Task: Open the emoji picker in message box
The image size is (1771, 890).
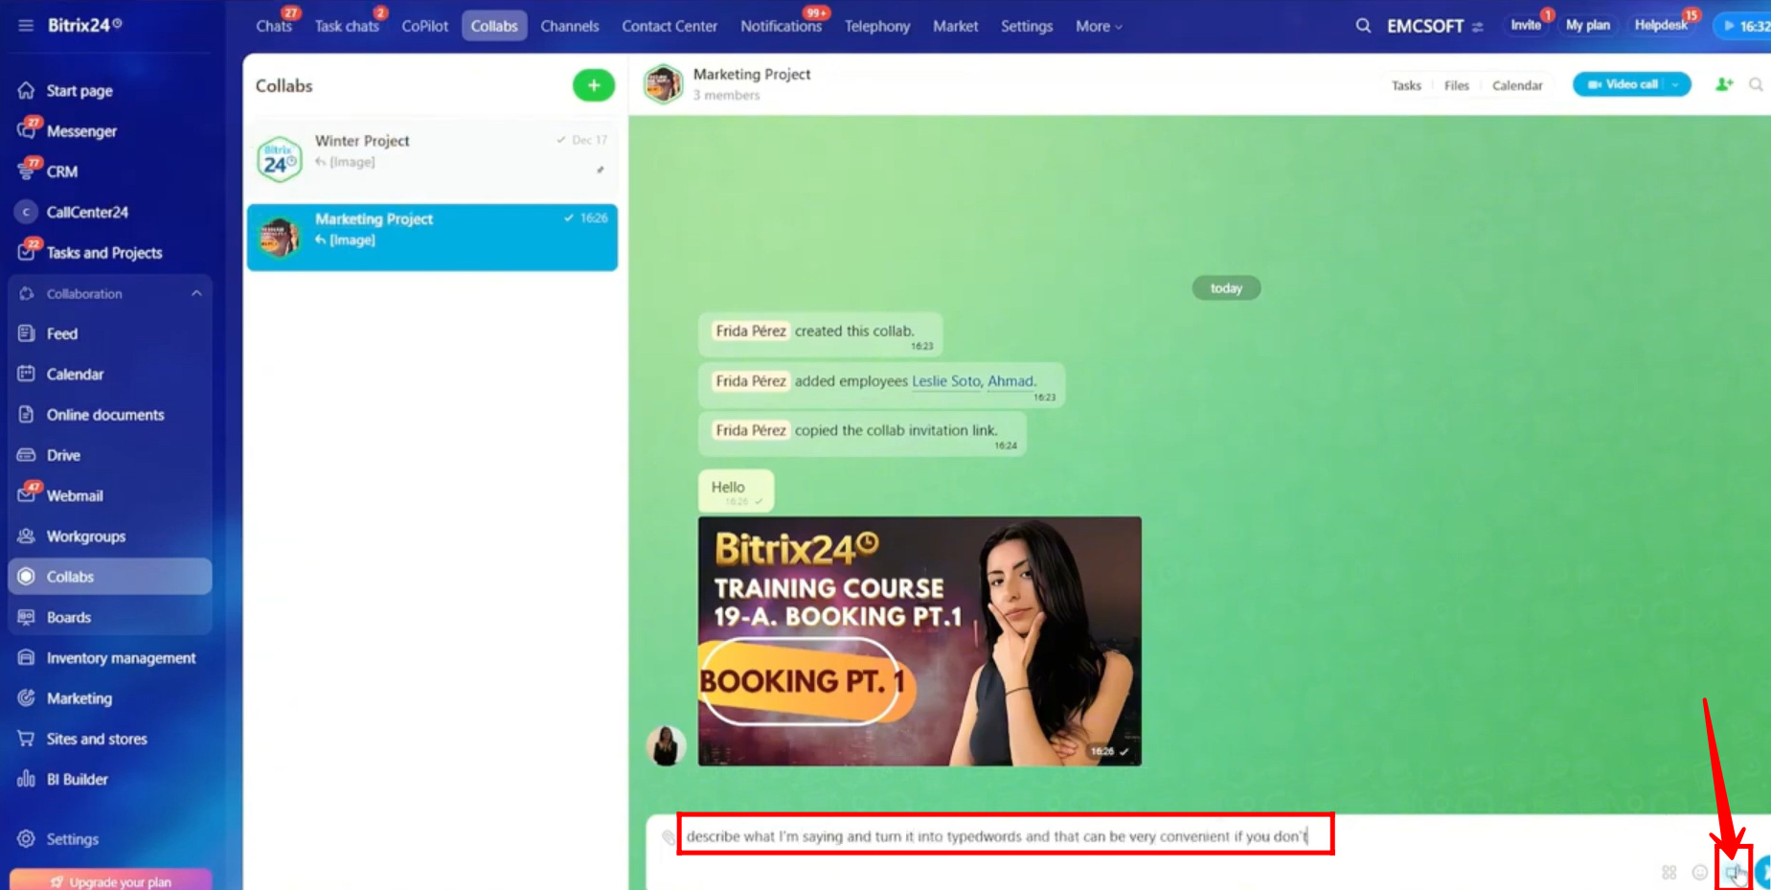Action: coord(1699,872)
